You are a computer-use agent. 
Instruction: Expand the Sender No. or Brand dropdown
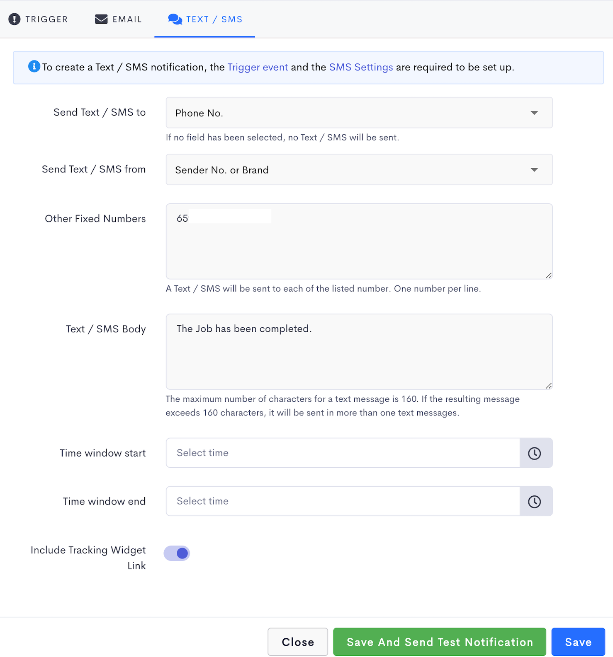coord(359,170)
